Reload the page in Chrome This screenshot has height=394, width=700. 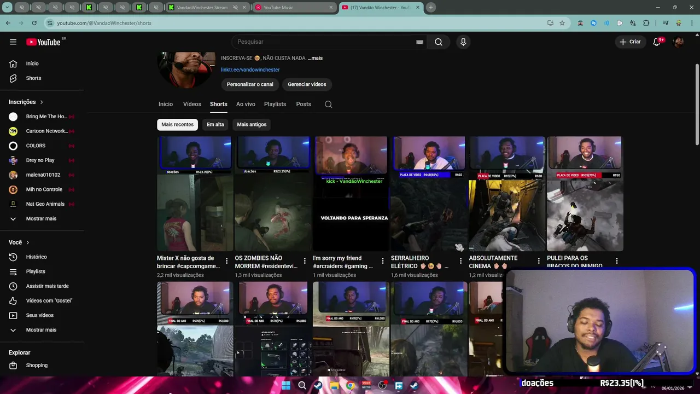(x=34, y=23)
